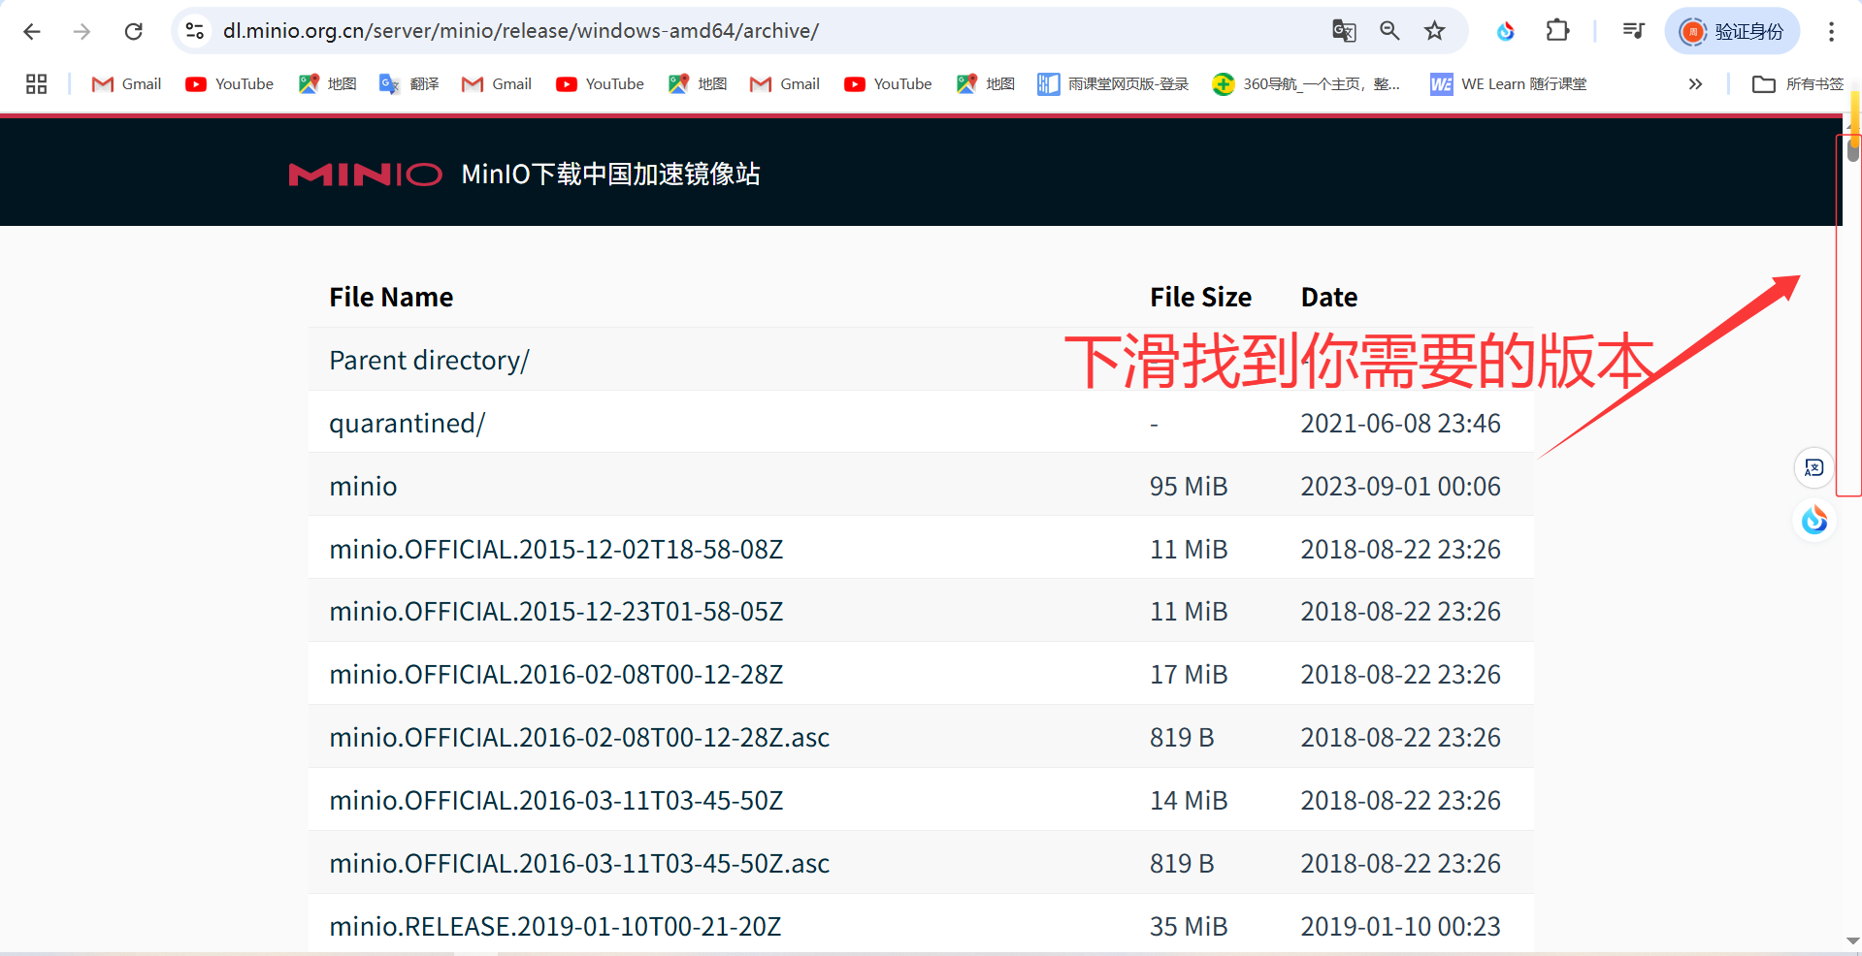Open the media control playlist icon

pyautogui.click(x=1633, y=31)
